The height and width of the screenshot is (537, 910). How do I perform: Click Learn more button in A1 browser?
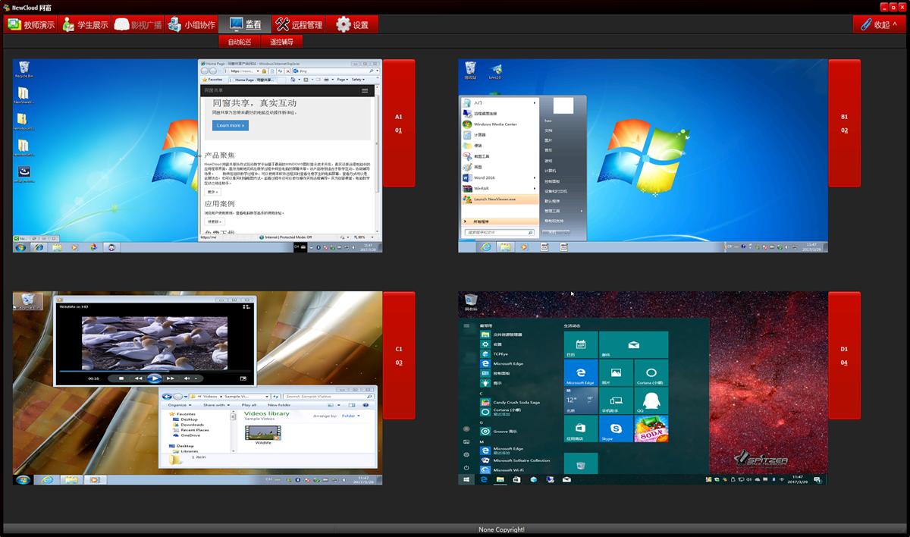pyautogui.click(x=231, y=125)
